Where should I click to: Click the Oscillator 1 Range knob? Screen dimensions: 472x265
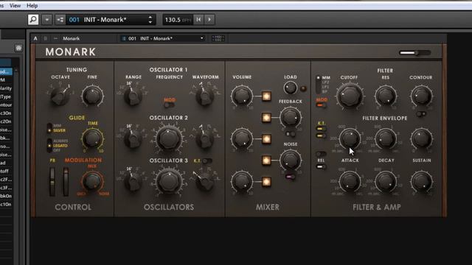[x=133, y=96]
